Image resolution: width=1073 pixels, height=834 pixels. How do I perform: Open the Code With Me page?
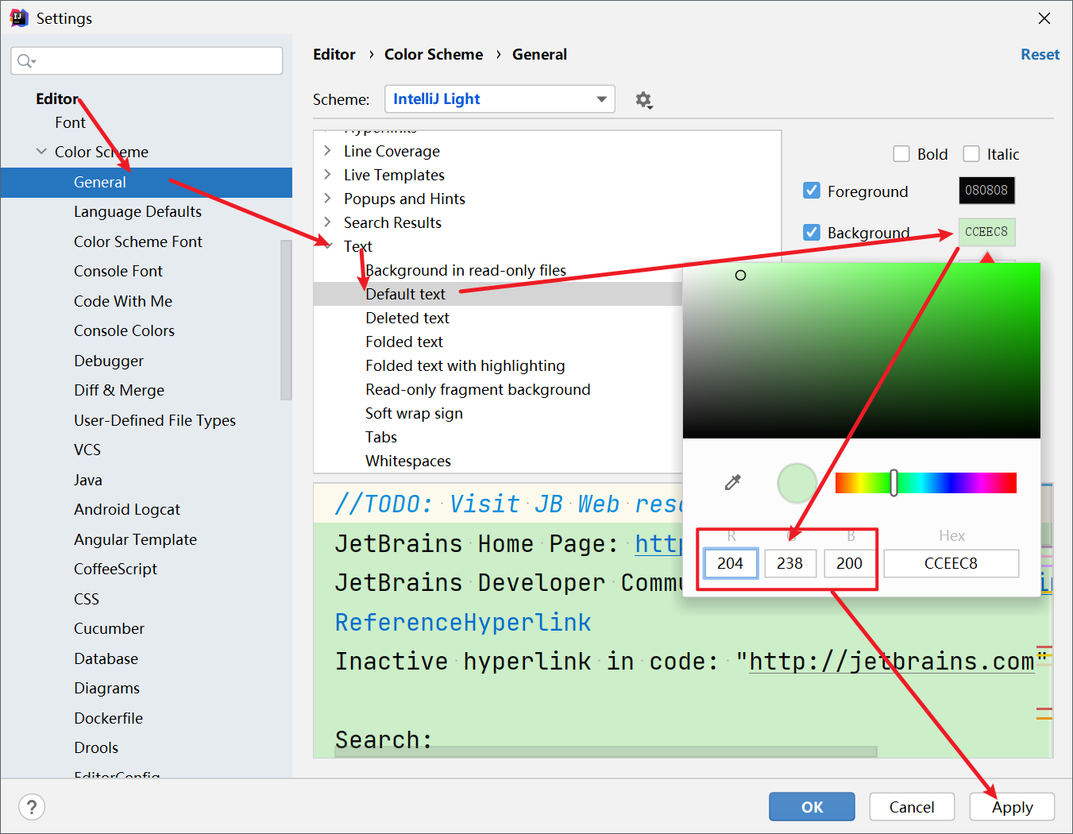tap(123, 301)
